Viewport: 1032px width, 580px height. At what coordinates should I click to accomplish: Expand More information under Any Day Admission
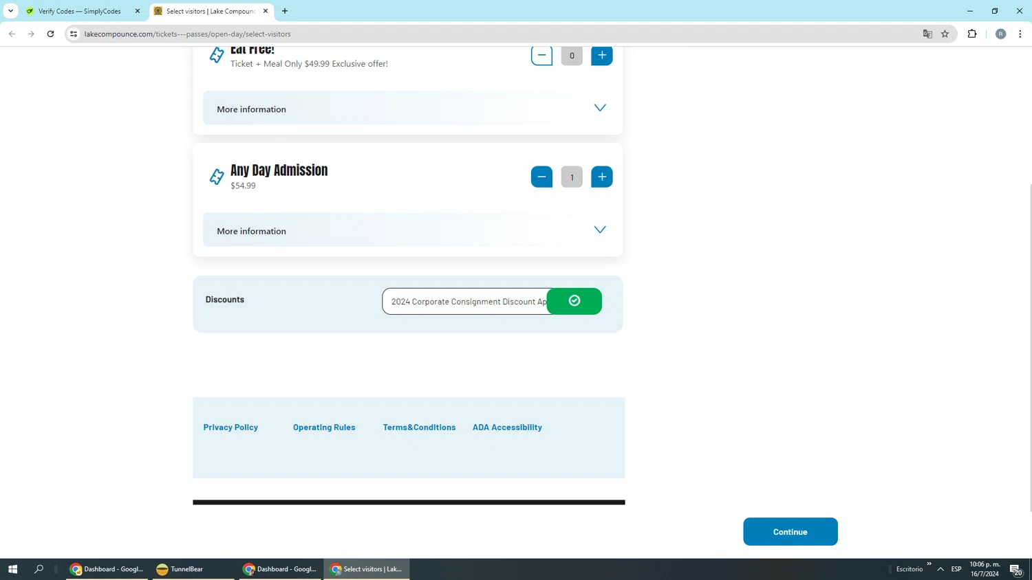[408, 230]
